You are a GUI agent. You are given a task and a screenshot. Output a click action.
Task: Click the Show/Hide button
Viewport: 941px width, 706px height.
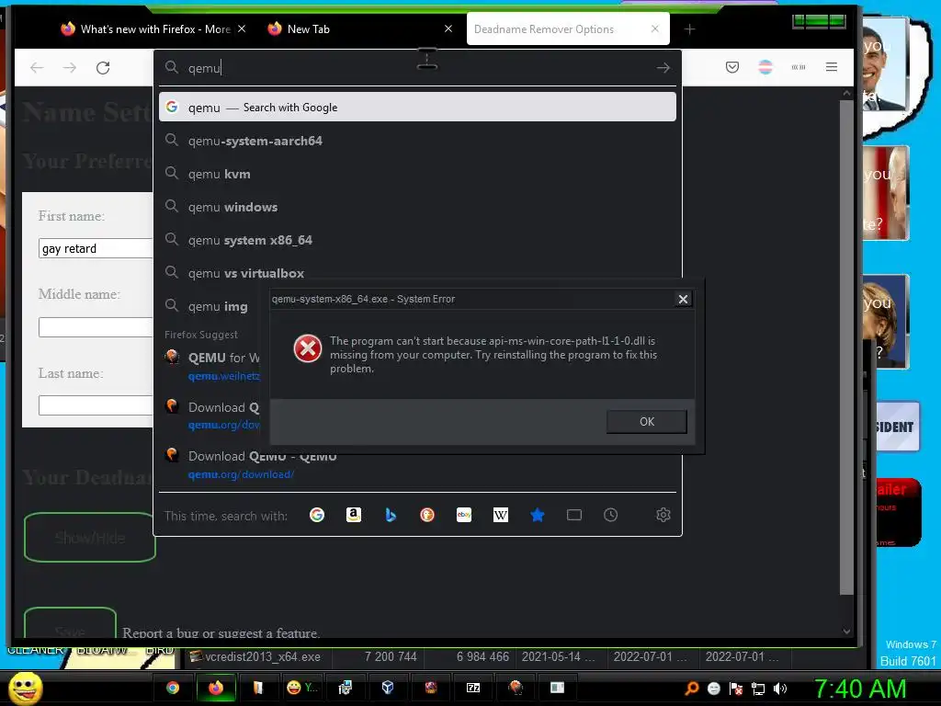[90, 537]
